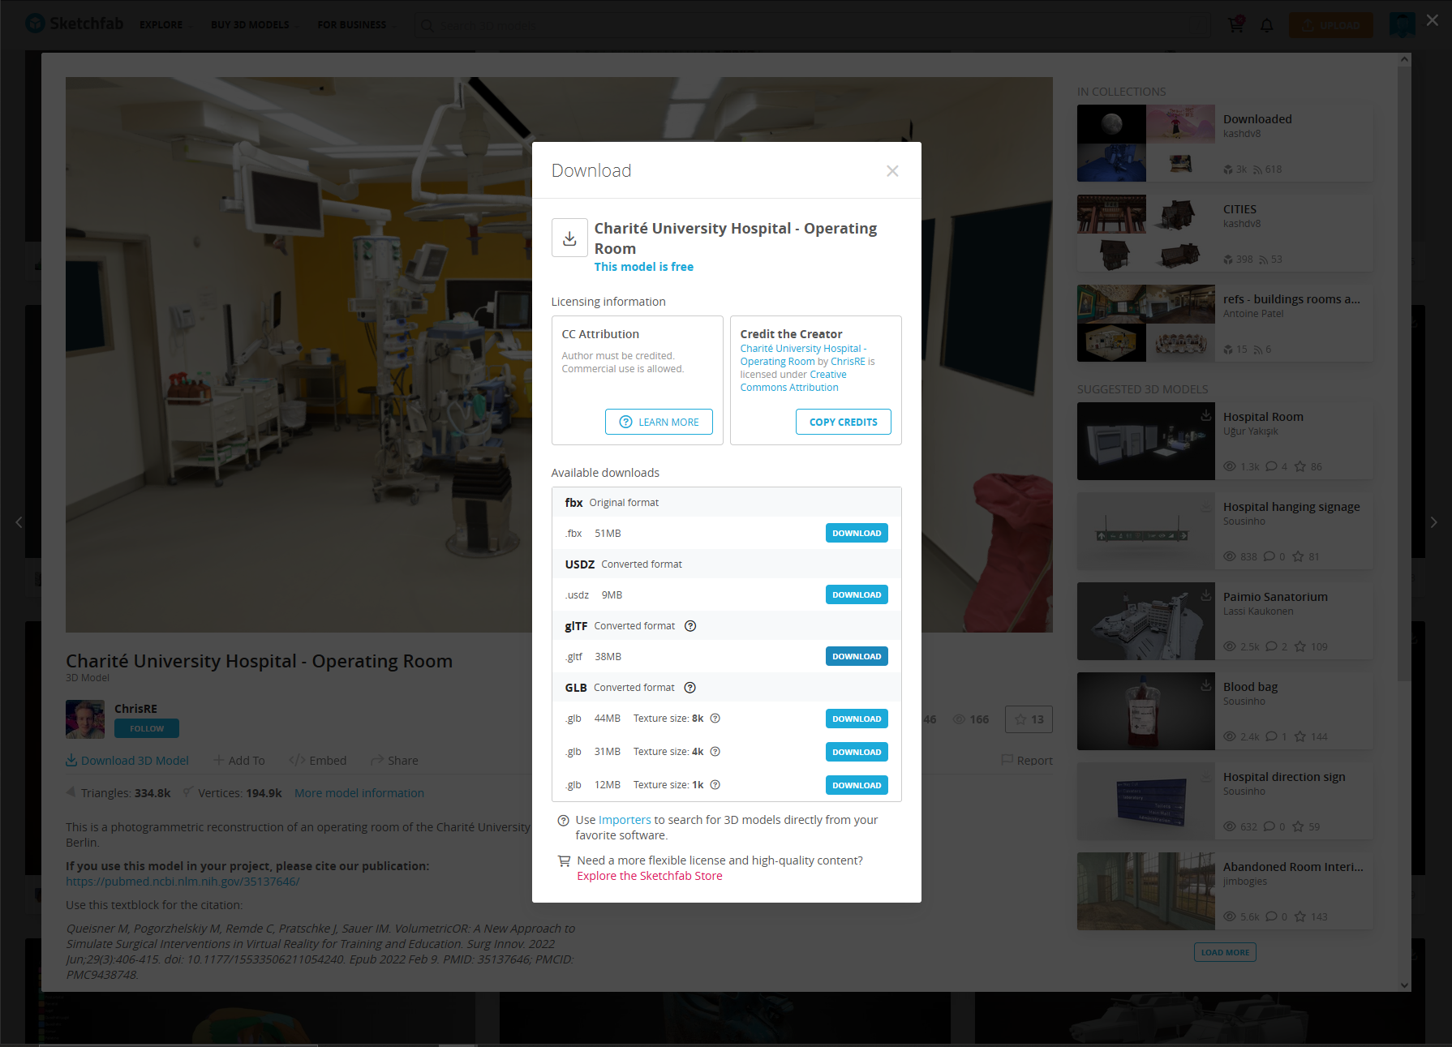Open the notifications bell

pos(1266,25)
